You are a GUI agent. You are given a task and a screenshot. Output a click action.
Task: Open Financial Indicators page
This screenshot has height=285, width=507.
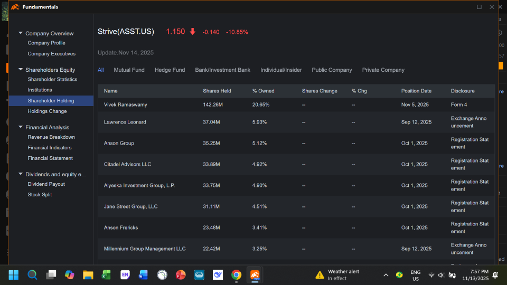(x=50, y=148)
